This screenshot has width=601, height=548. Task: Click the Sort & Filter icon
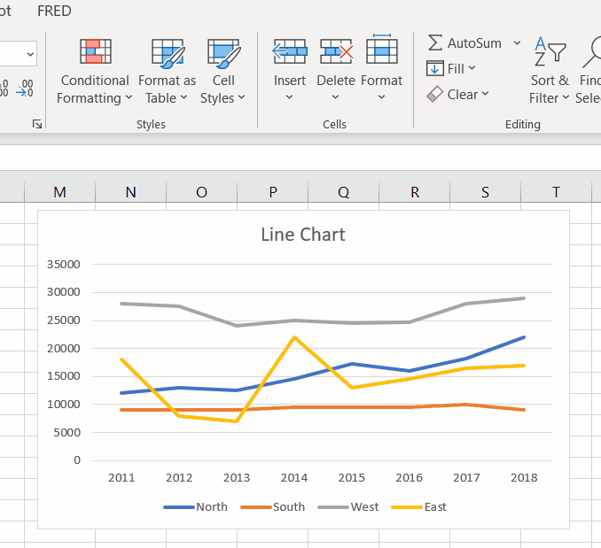tap(550, 51)
